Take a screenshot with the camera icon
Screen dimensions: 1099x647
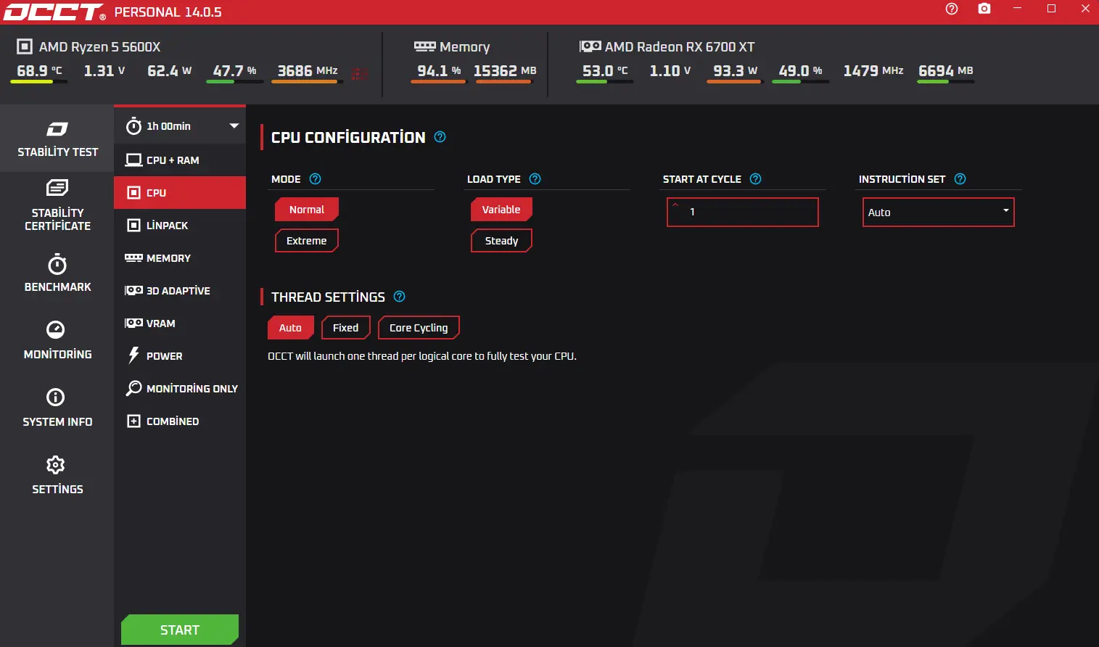point(984,9)
